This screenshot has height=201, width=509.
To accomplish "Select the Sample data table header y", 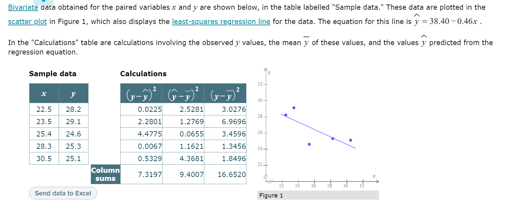I will click(x=73, y=94).
